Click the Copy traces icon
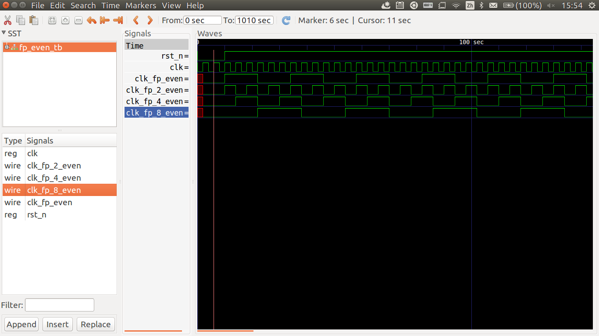 coord(21,20)
